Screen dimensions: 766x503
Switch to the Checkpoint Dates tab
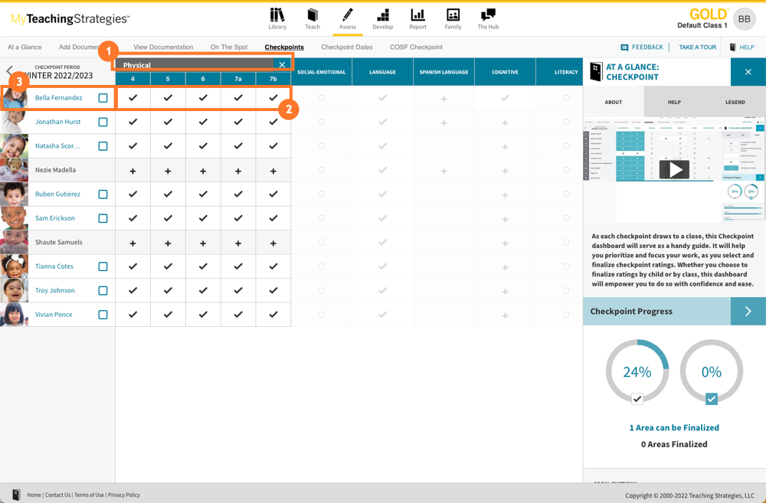click(x=346, y=47)
